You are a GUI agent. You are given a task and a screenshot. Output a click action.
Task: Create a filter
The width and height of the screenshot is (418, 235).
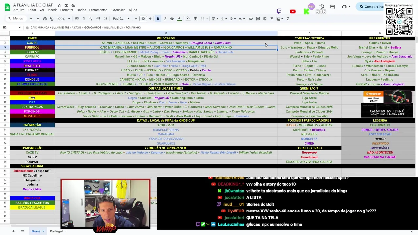click(272, 19)
